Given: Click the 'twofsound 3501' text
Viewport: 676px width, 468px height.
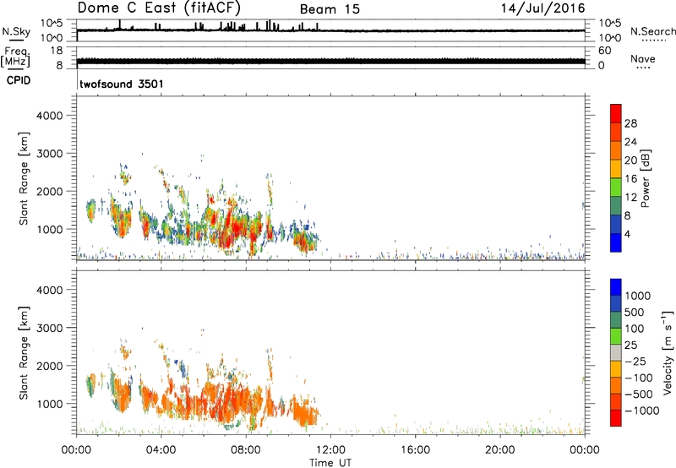Looking at the screenshot, I should 122,84.
